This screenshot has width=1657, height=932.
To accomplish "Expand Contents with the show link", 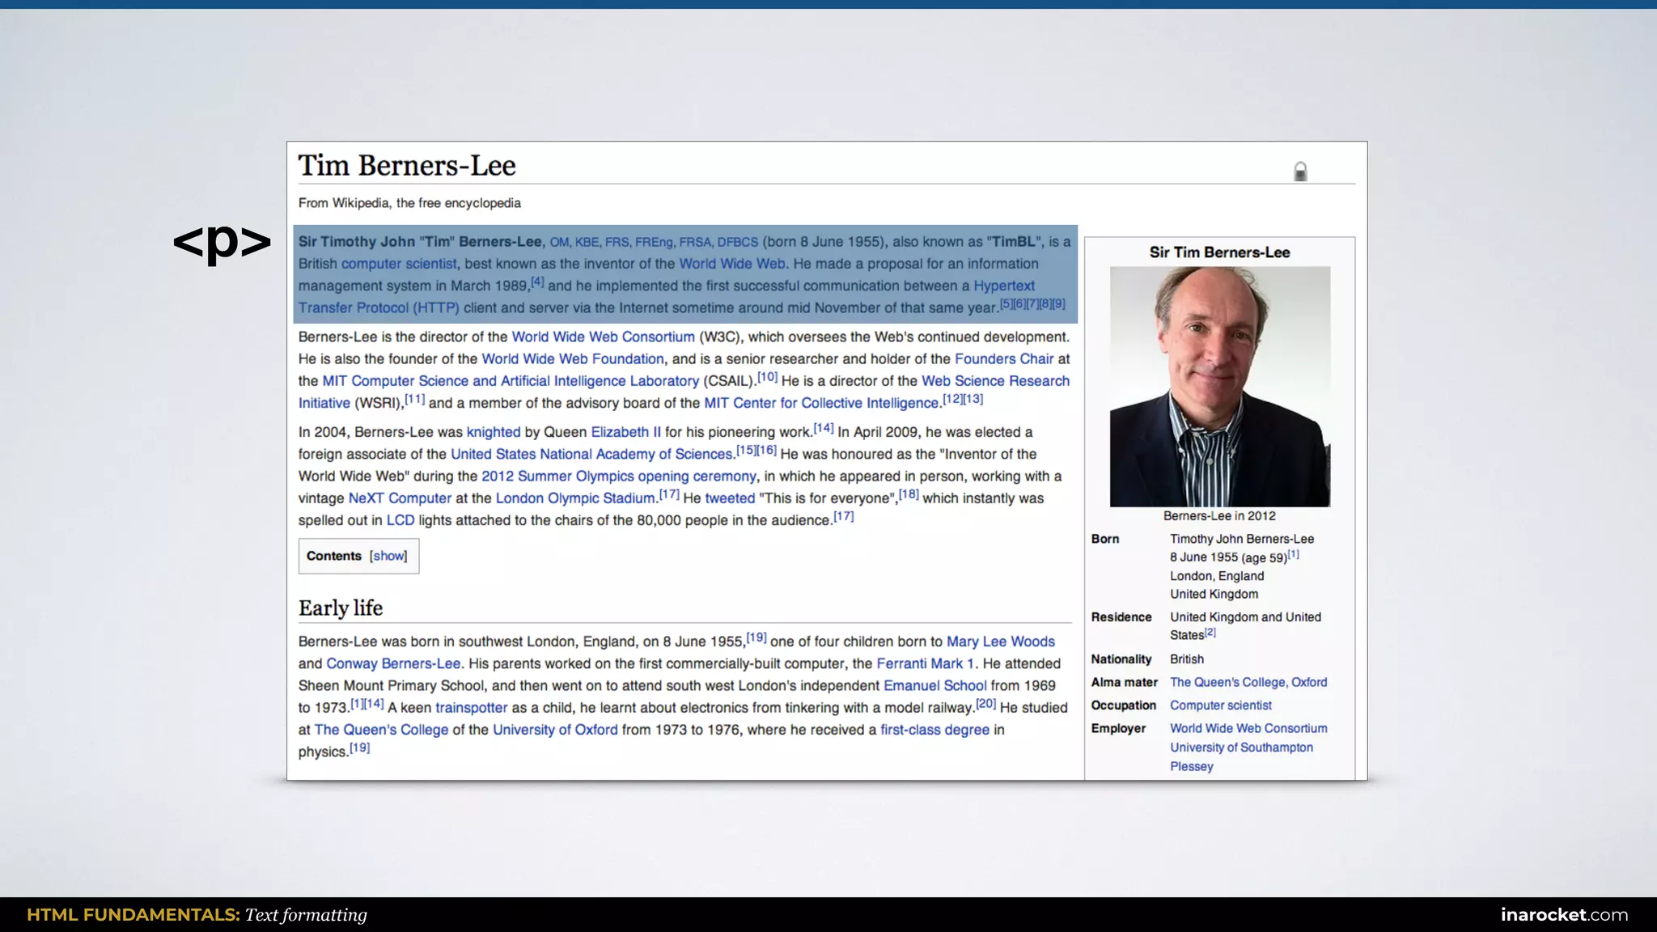I will pos(388,556).
